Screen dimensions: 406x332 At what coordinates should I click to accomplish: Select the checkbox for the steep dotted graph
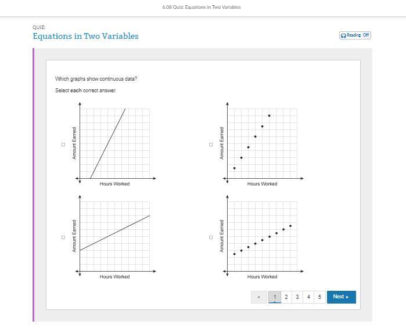tap(211, 145)
